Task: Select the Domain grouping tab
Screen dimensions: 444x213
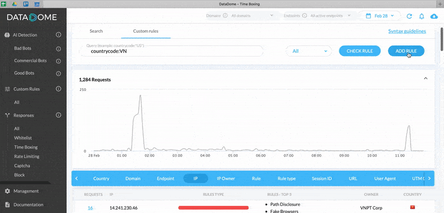Action: tap(133, 179)
